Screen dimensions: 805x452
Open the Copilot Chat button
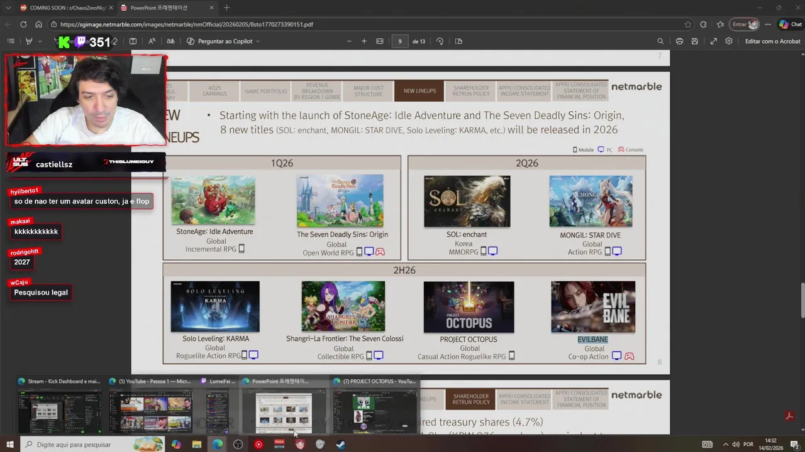pos(791,24)
